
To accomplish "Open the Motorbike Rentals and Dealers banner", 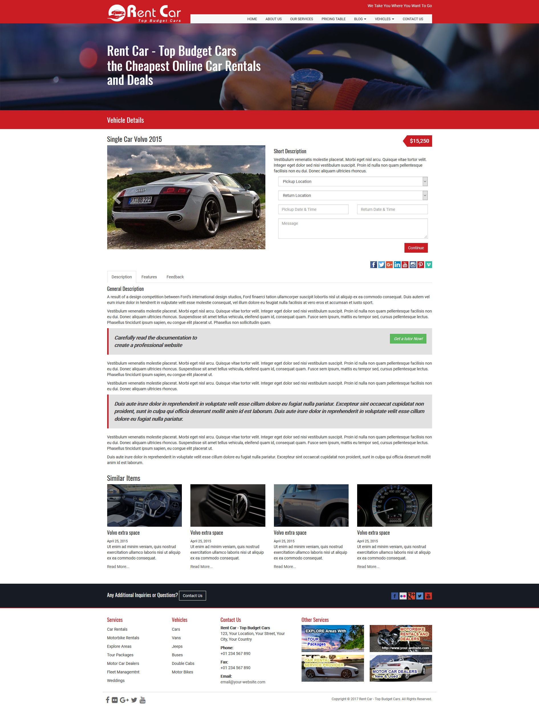I will (401, 638).
